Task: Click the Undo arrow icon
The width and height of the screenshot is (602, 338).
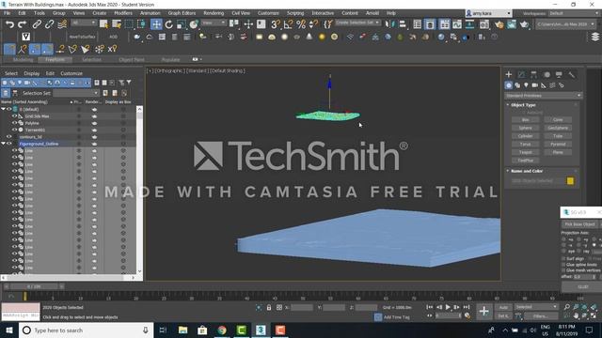Action: pos(9,24)
